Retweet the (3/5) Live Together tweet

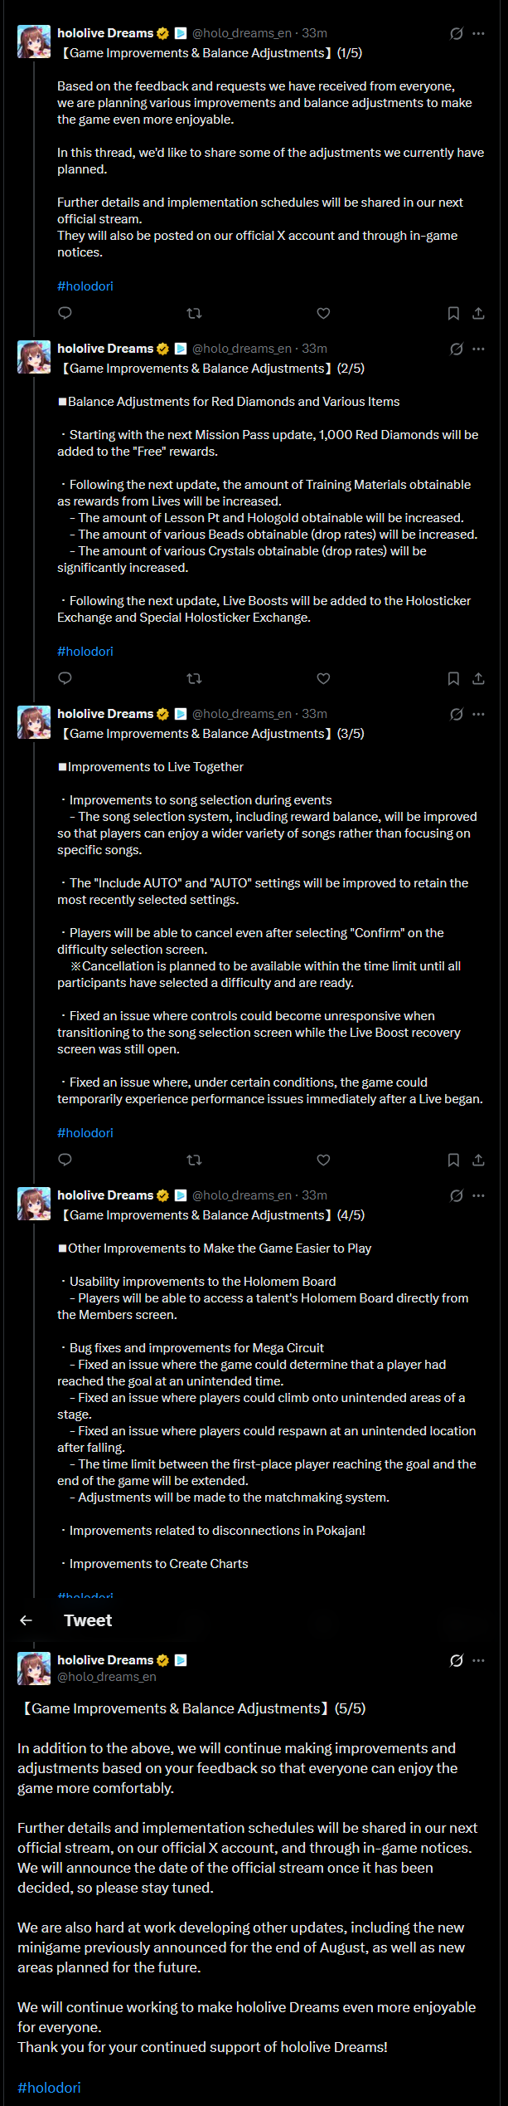[194, 1160]
